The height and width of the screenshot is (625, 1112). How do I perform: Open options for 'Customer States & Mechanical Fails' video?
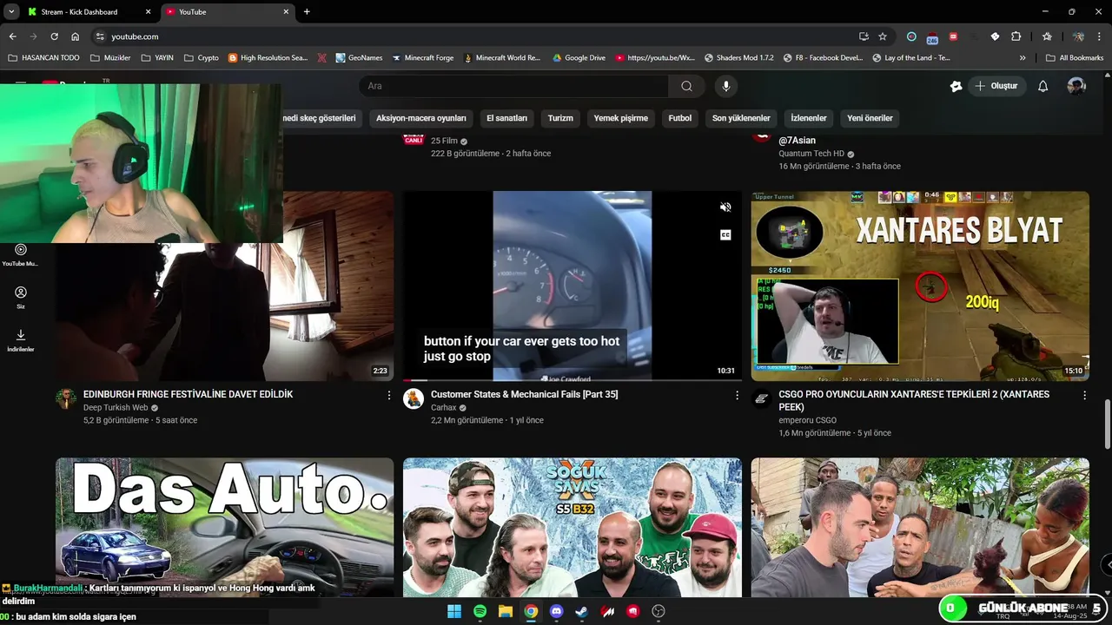(737, 395)
